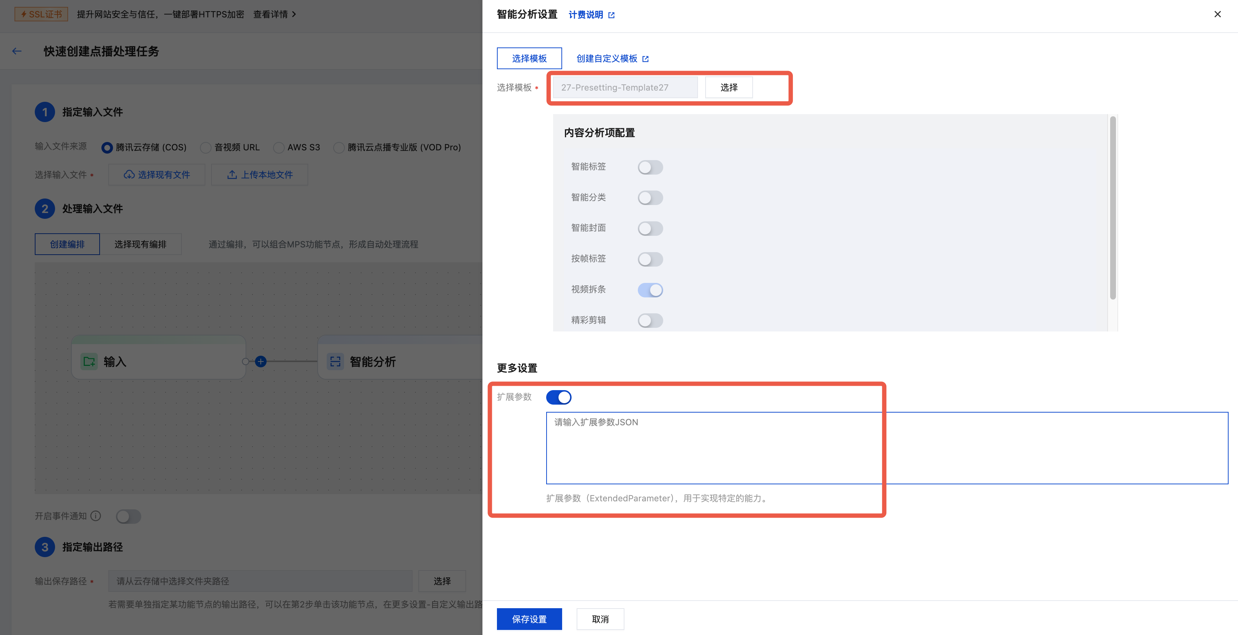Click the 智能分析 node icon

(335, 362)
